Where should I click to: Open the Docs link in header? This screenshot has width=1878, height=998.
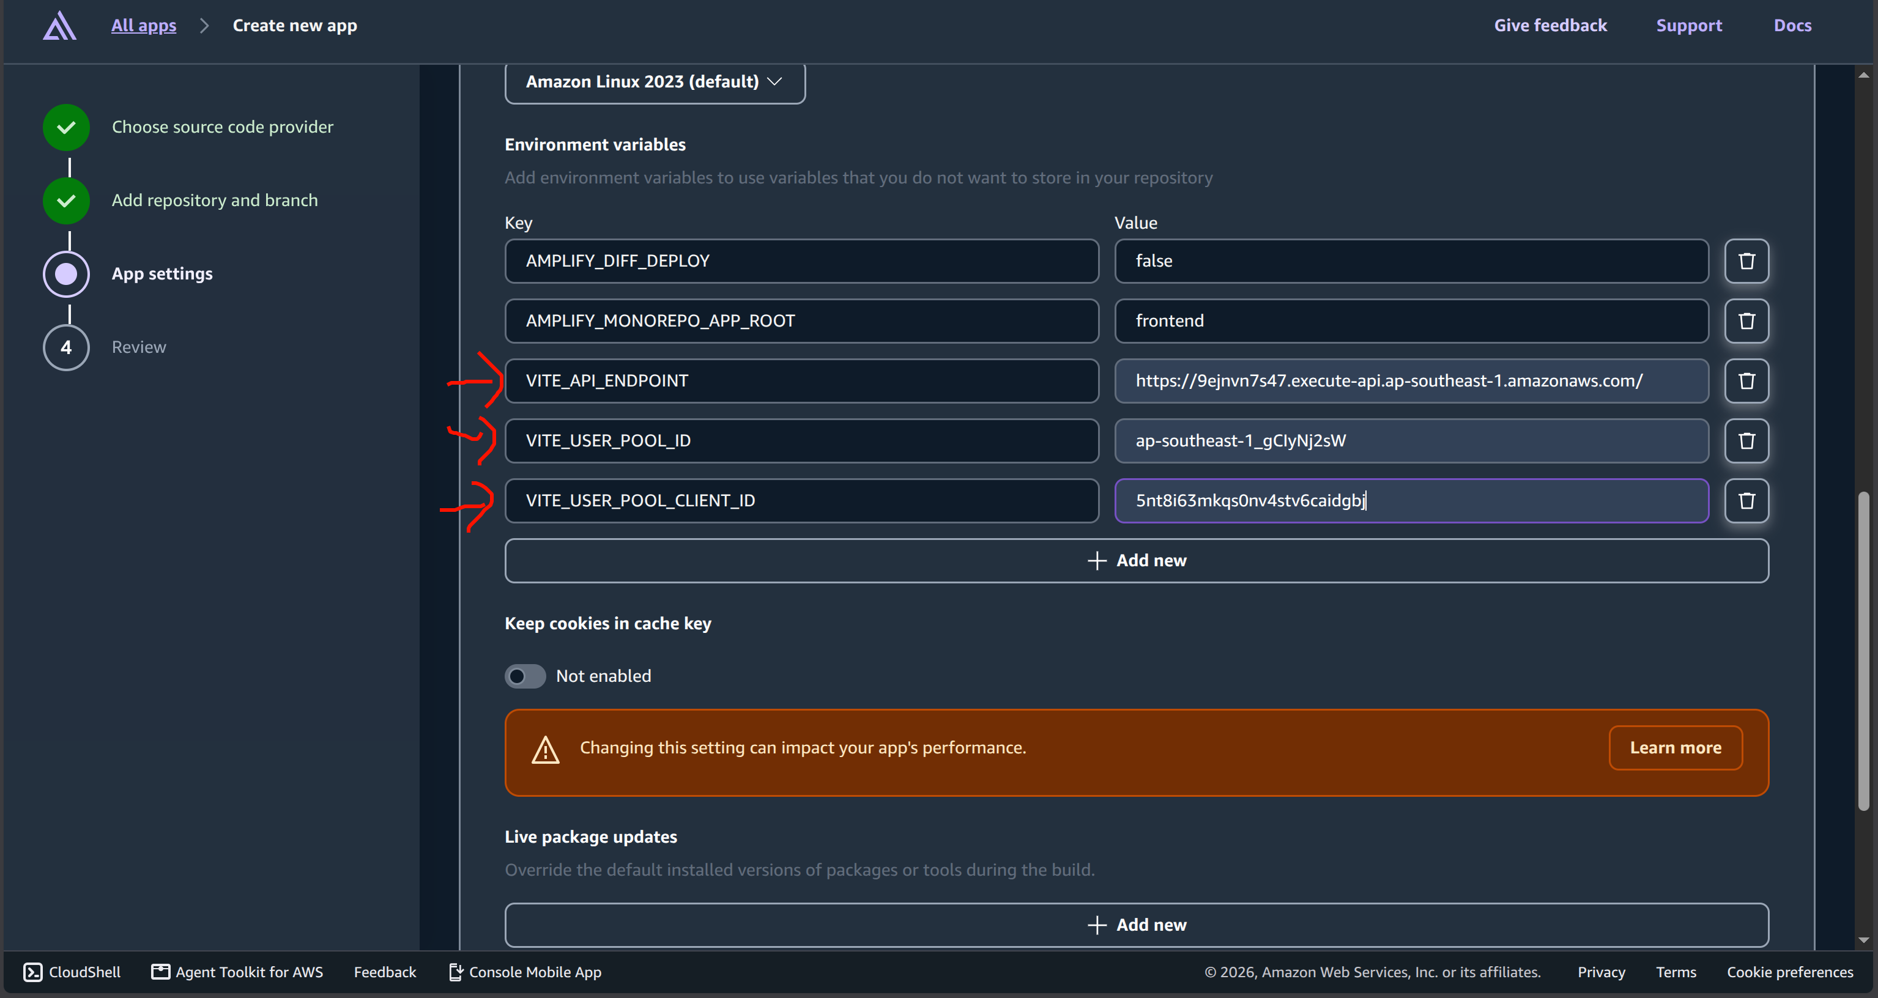pos(1792,26)
